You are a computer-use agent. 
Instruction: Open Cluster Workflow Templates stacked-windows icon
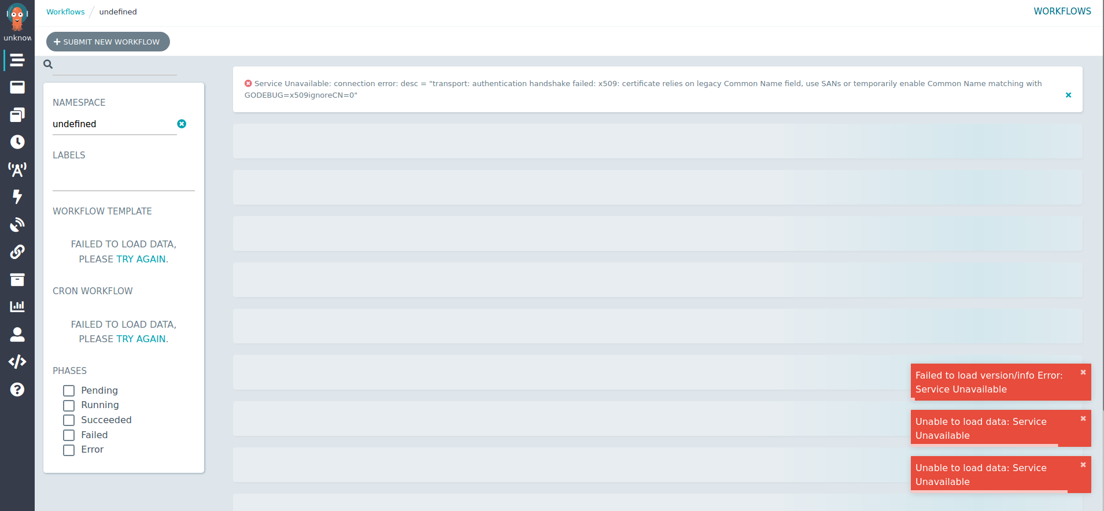pyautogui.click(x=17, y=115)
